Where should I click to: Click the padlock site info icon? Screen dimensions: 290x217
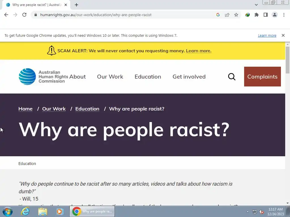click(x=36, y=15)
